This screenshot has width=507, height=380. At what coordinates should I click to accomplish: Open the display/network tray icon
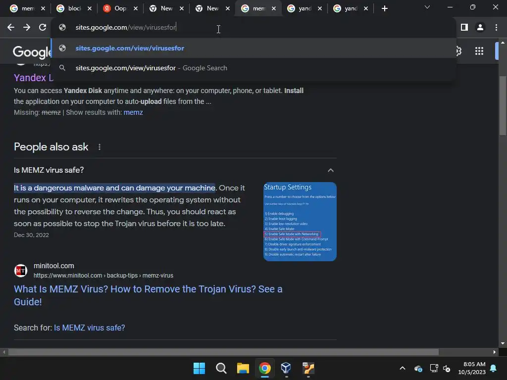pyautogui.click(x=434, y=368)
